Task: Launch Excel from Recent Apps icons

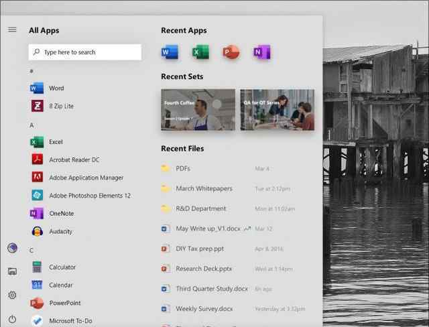Action: click(201, 52)
